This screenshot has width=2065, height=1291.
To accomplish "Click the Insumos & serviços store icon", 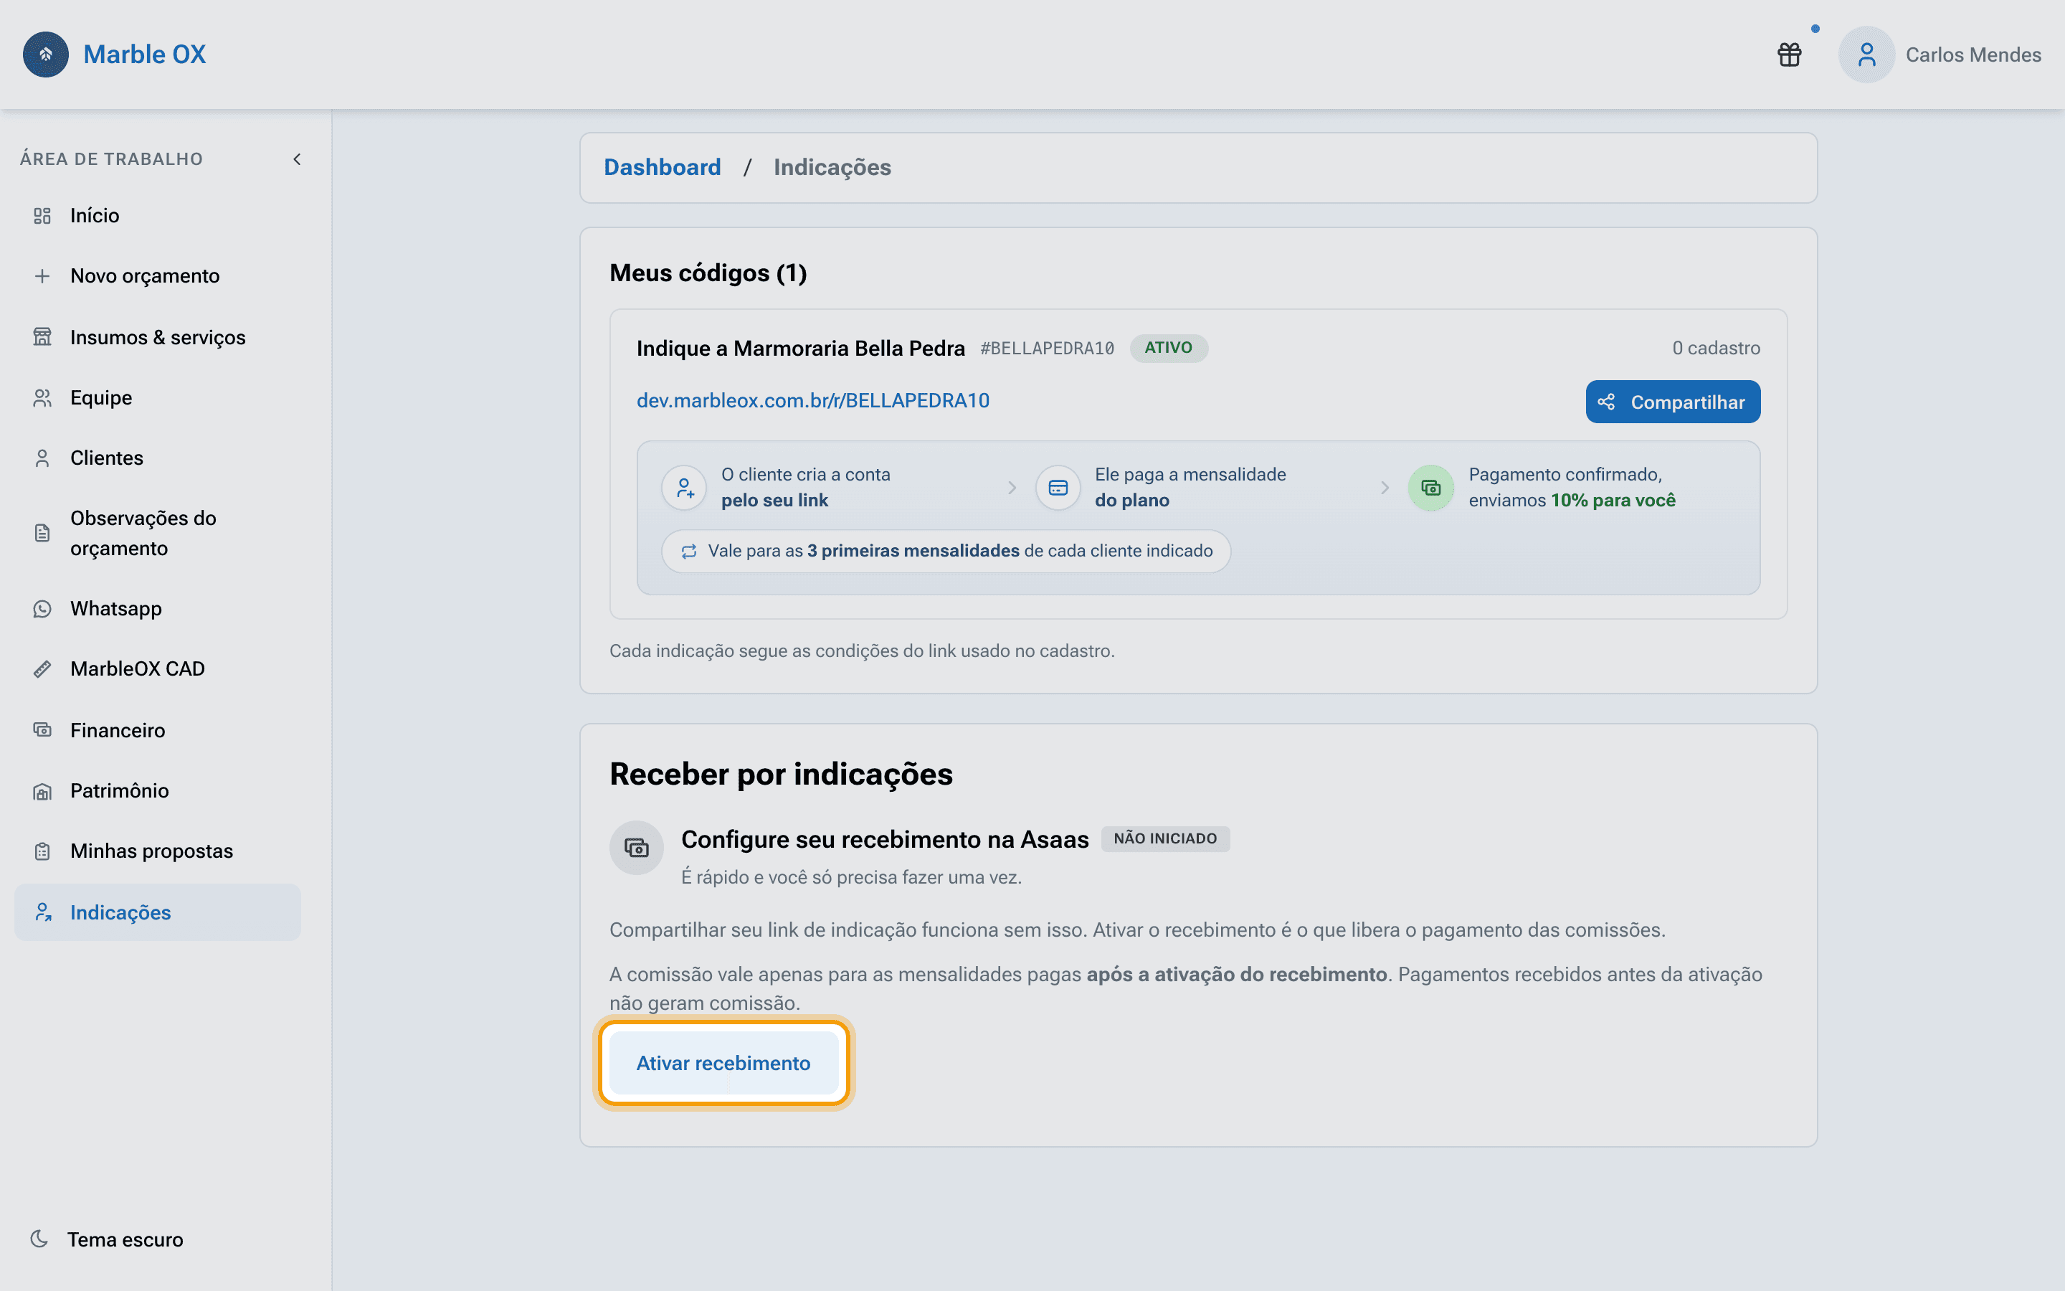I will coord(42,337).
